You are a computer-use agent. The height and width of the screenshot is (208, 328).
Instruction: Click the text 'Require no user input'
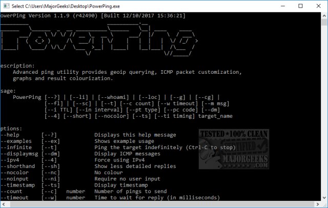pos(128,179)
